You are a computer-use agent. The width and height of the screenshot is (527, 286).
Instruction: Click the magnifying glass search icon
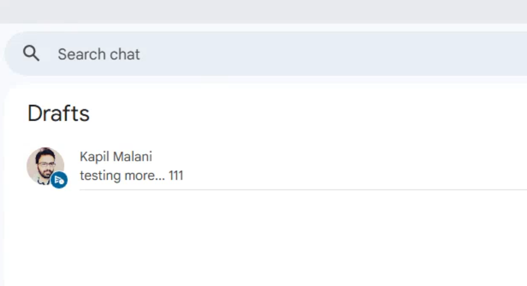point(31,54)
